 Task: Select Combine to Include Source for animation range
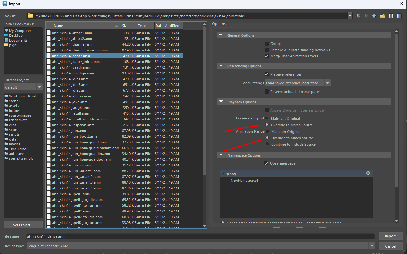267,144
